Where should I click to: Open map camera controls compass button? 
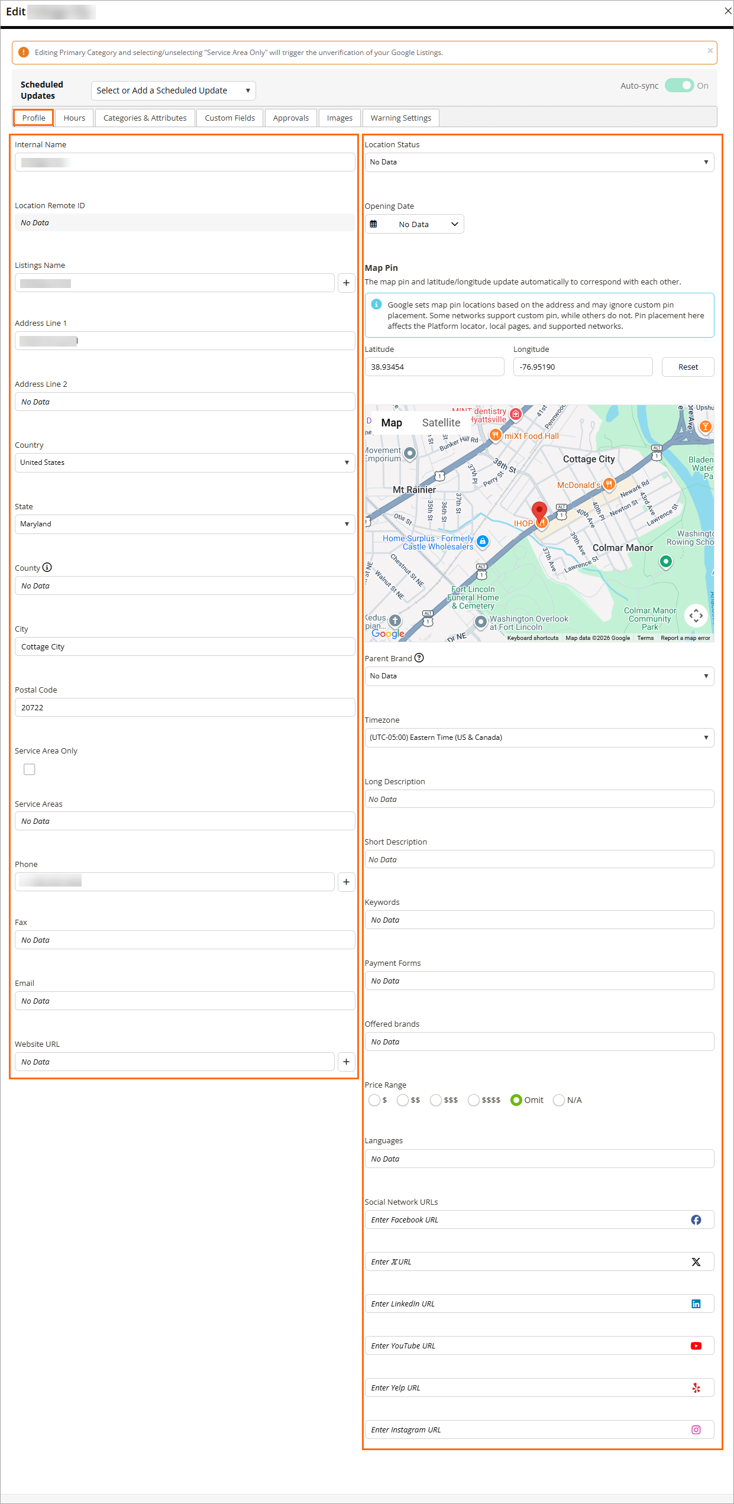click(x=696, y=616)
